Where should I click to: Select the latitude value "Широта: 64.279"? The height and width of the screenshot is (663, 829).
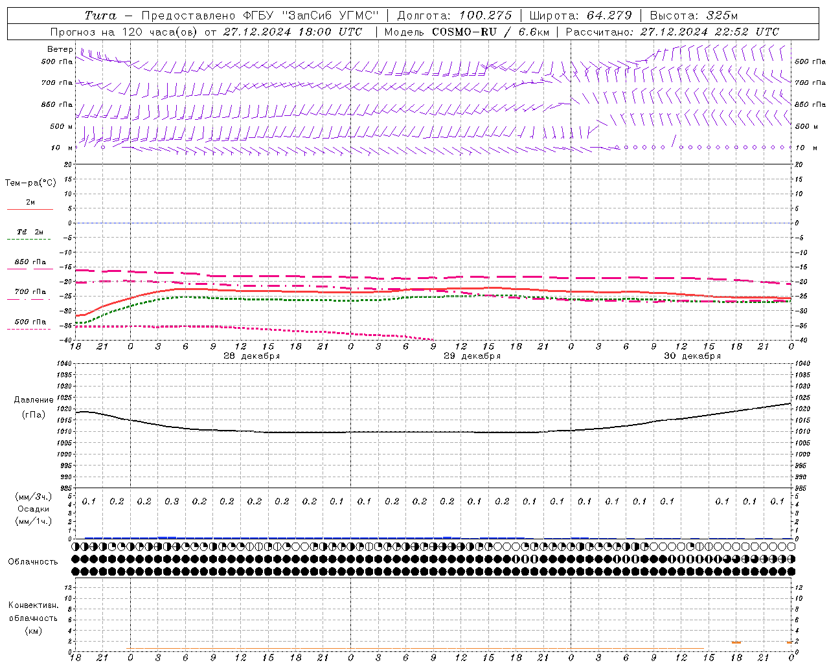580,16
